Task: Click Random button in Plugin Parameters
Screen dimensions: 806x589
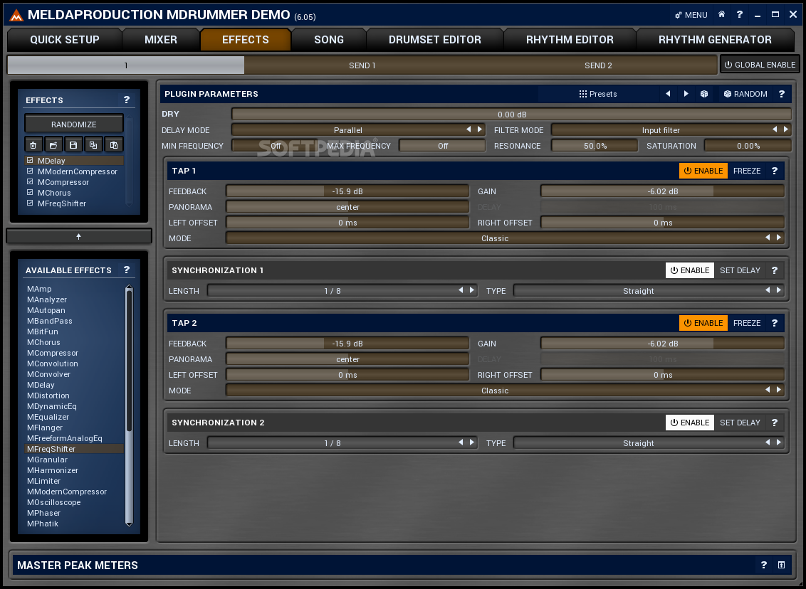Action: [745, 93]
